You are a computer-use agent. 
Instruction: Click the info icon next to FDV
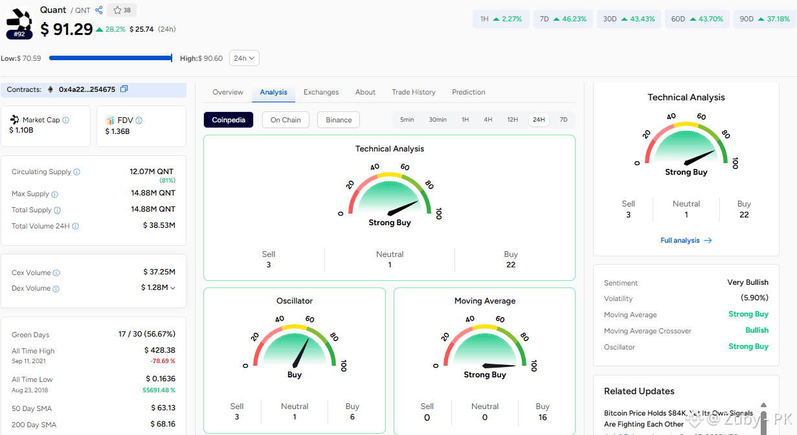(x=139, y=120)
